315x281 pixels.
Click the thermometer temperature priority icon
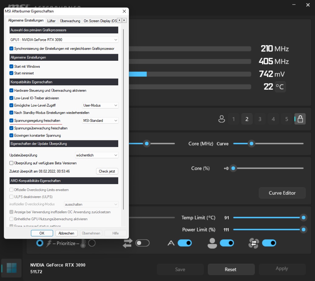pos(83,243)
